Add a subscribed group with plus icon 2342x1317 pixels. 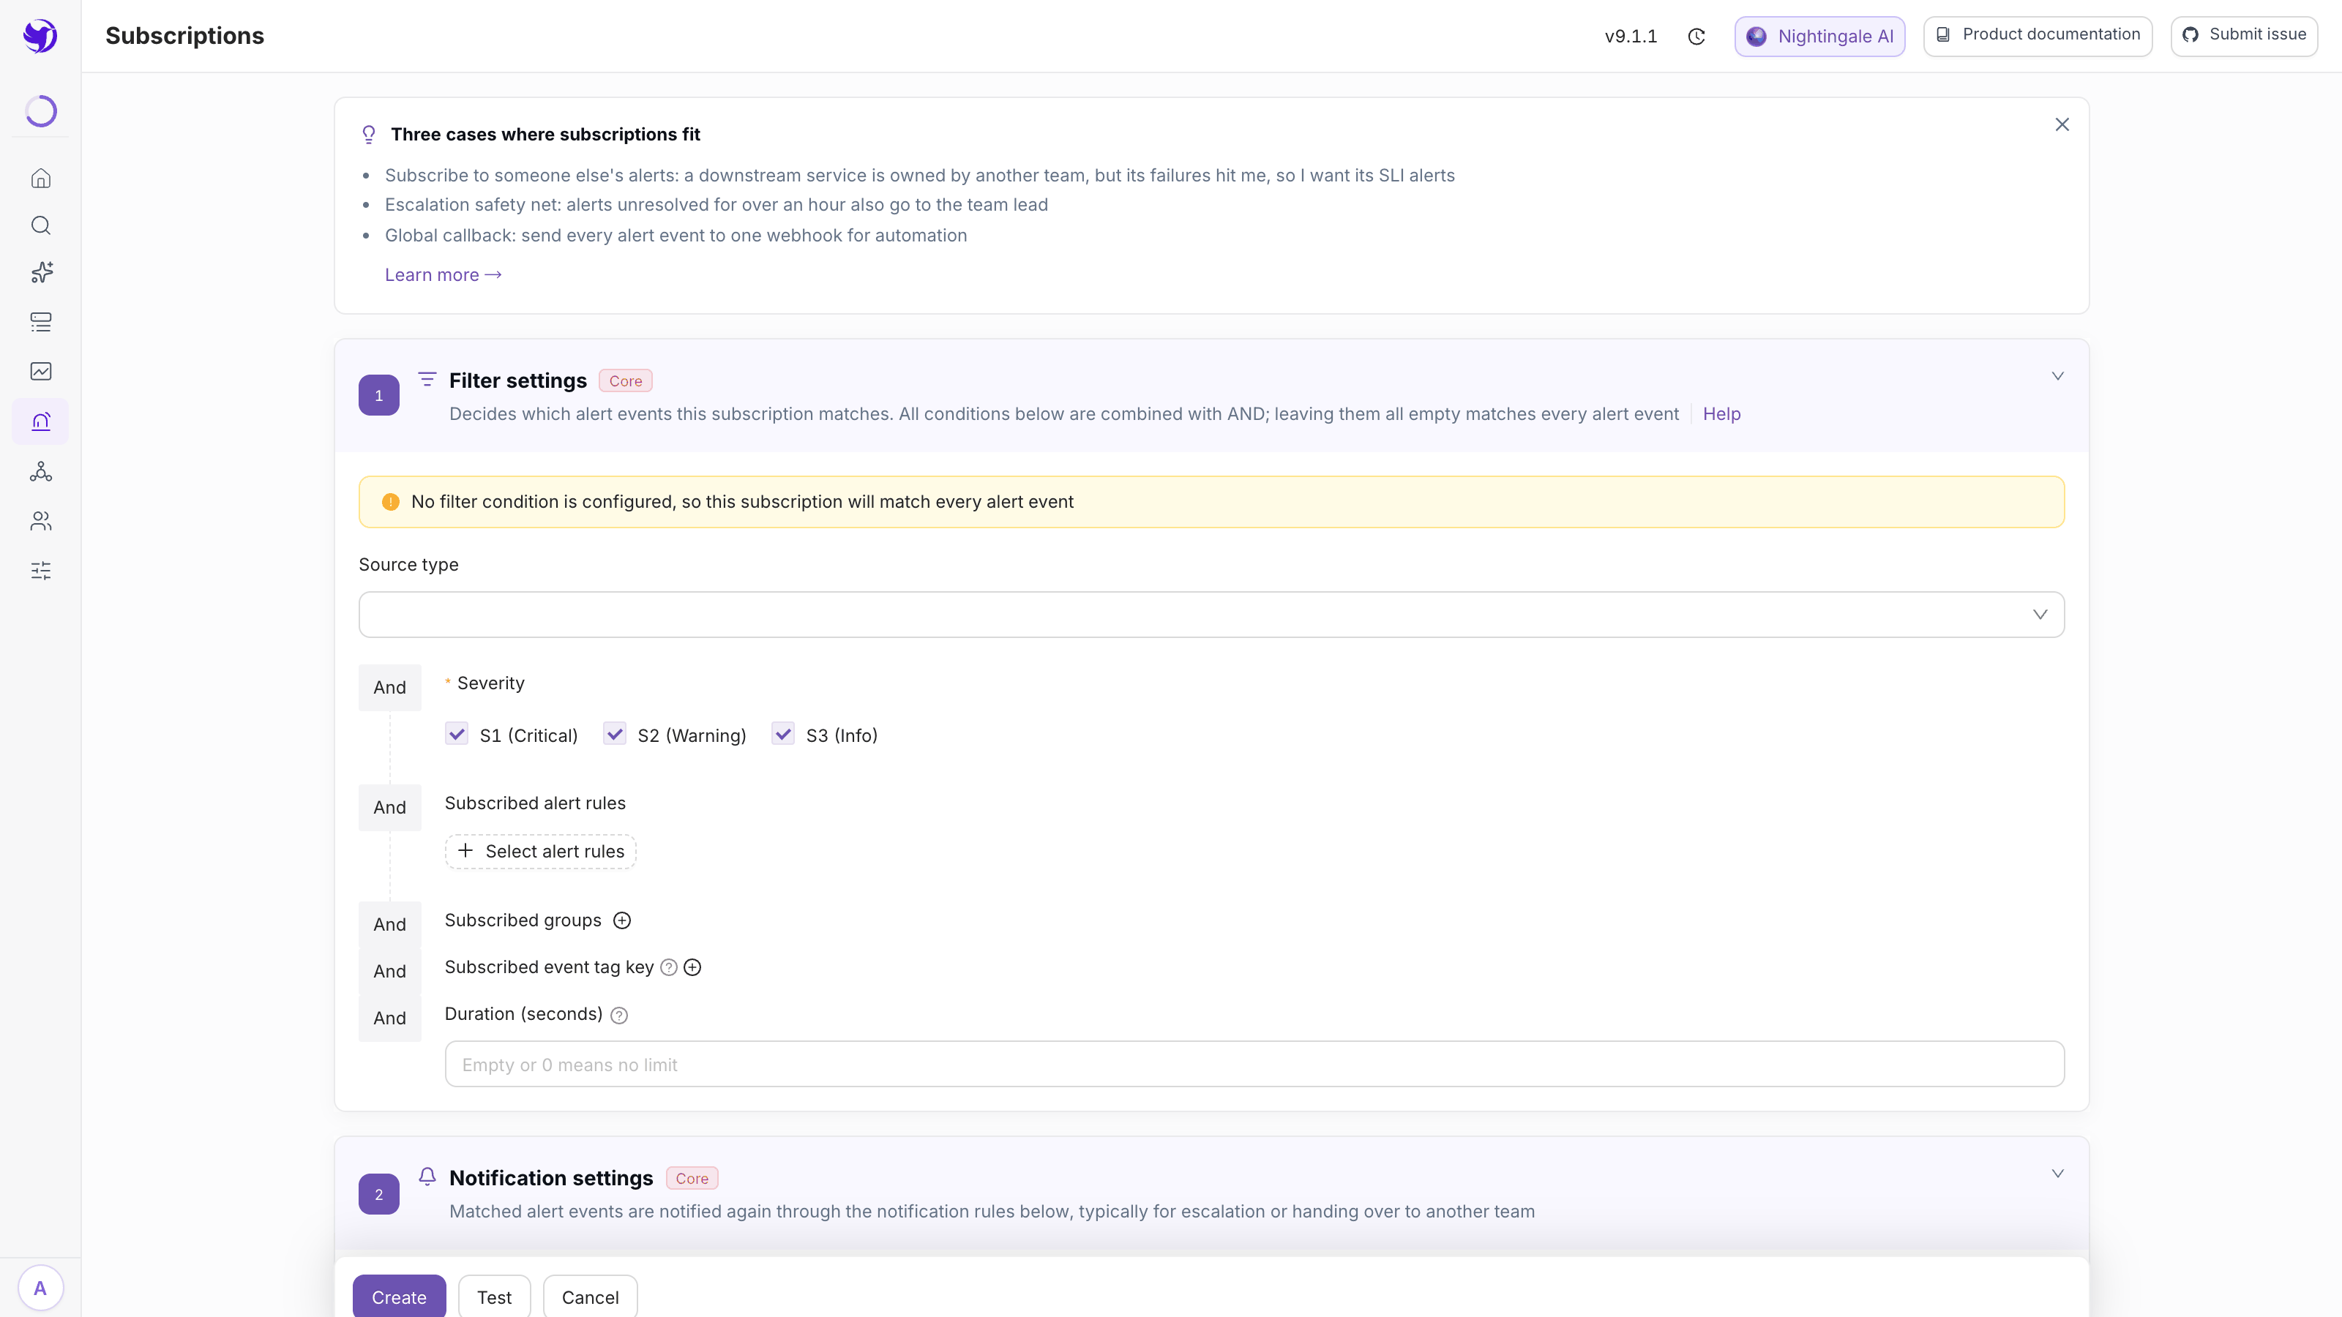[x=622, y=920]
